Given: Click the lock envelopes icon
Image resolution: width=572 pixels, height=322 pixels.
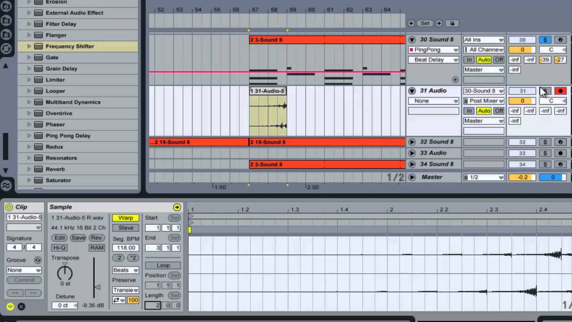Looking at the screenshot, I should [452, 23].
